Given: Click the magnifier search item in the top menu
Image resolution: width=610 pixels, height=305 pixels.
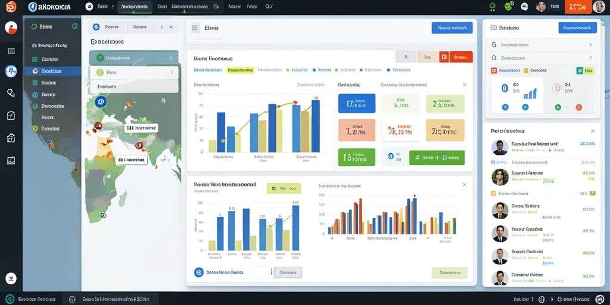Looking at the screenshot, I should point(269,7).
